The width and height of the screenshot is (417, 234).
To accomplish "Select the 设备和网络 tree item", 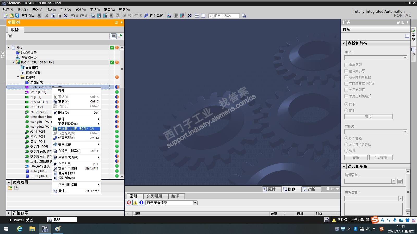I will 29,57.
